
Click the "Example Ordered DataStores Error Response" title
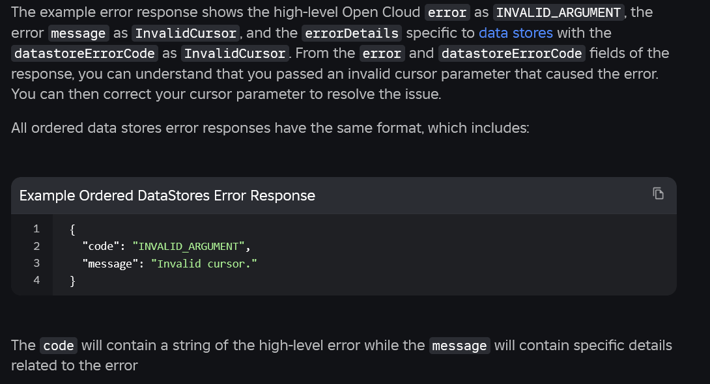coord(167,195)
